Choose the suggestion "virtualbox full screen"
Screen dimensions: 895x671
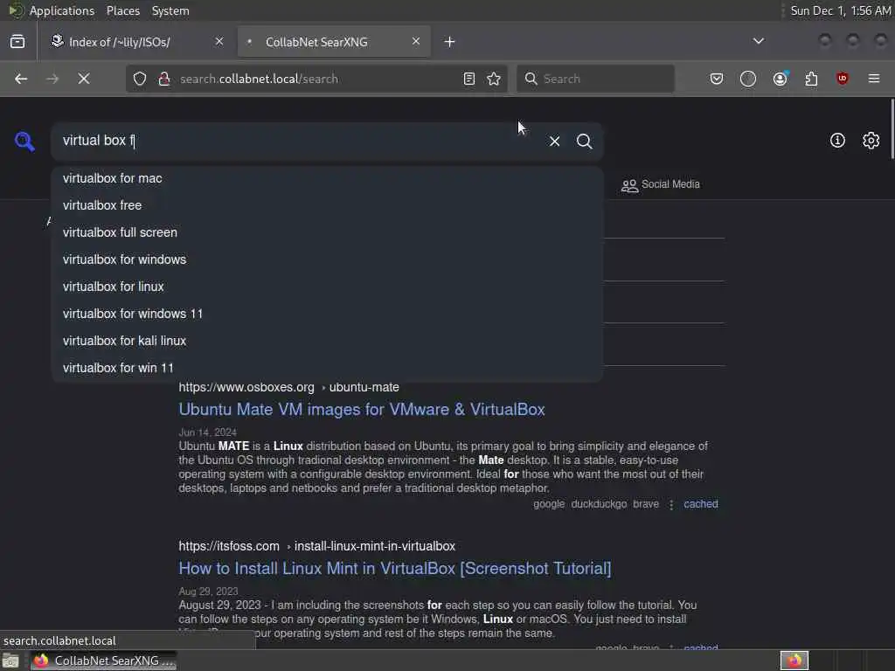327,232
